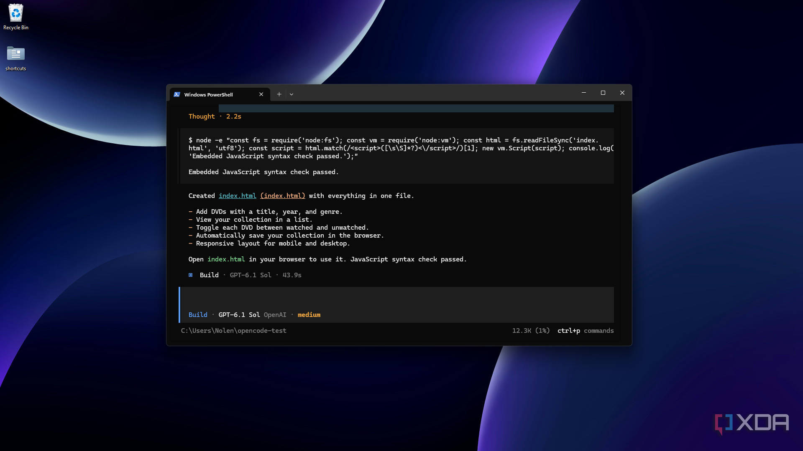This screenshot has width=803, height=451.
Task: Open a new terminal tab with plus button
Action: point(279,94)
